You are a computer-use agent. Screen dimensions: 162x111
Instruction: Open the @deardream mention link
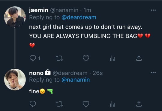tap(79, 17)
